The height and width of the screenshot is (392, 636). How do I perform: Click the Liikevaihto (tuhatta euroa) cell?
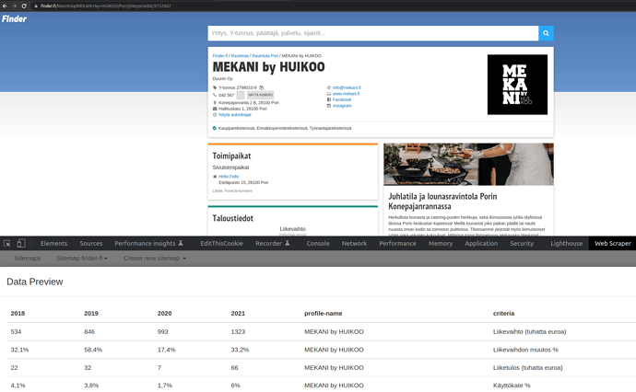[530, 331]
